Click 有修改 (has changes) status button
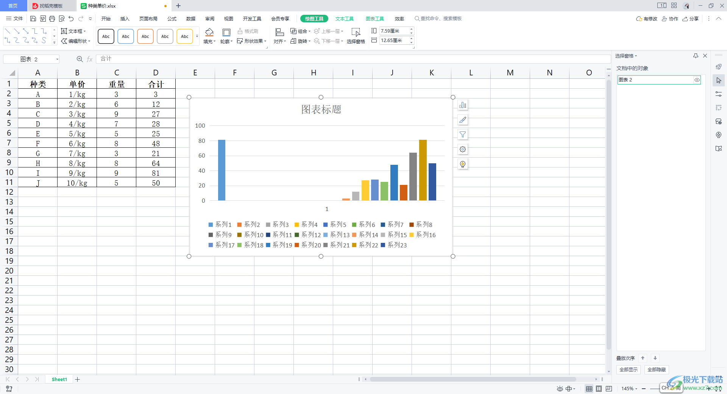 [647, 19]
